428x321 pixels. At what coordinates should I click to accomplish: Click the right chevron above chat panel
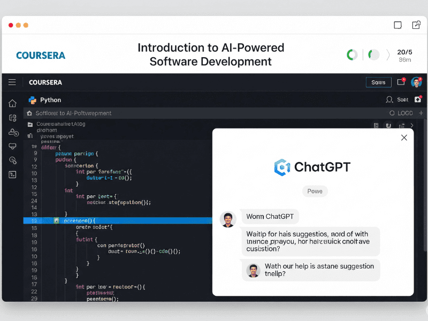point(412,125)
